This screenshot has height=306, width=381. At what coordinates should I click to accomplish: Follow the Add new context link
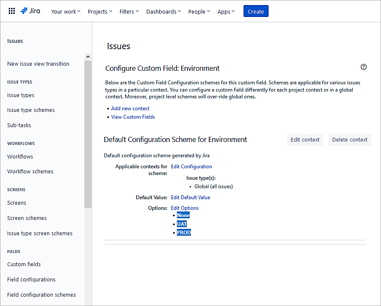pyautogui.click(x=130, y=108)
